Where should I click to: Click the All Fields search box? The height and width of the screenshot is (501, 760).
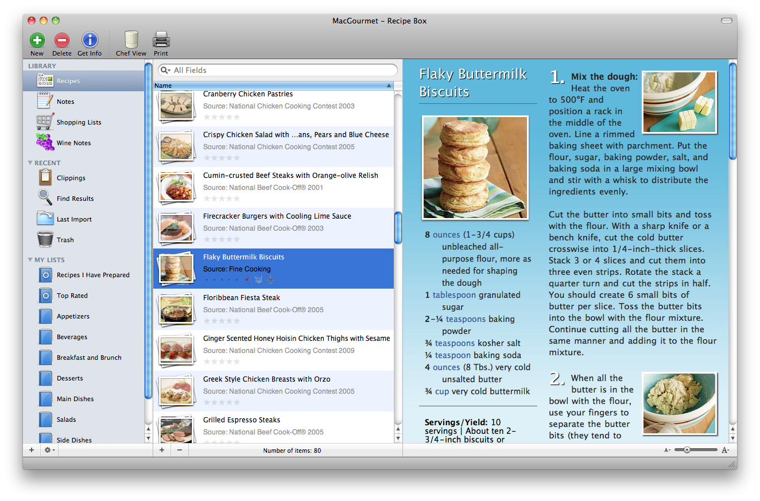point(278,70)
